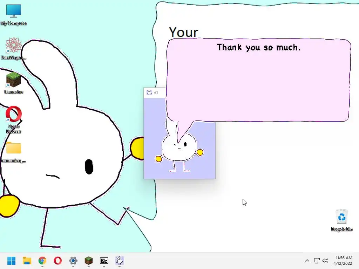359x269 pixels.
Task: Click the small bunny character in the :O window
Action: click(x=179, y=151)
